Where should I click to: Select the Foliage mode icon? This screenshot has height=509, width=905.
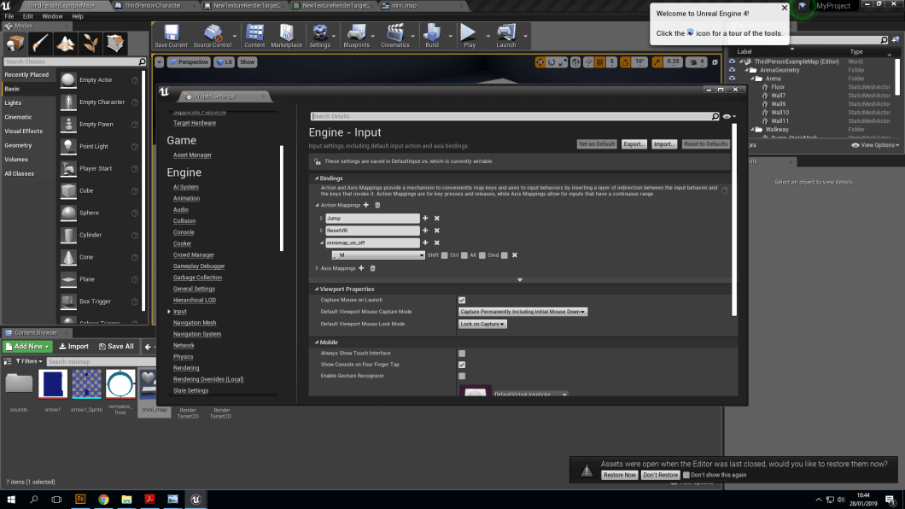point(90,44)
